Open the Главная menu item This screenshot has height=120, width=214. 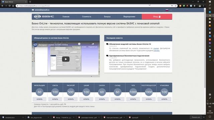[x=66, y=17]
